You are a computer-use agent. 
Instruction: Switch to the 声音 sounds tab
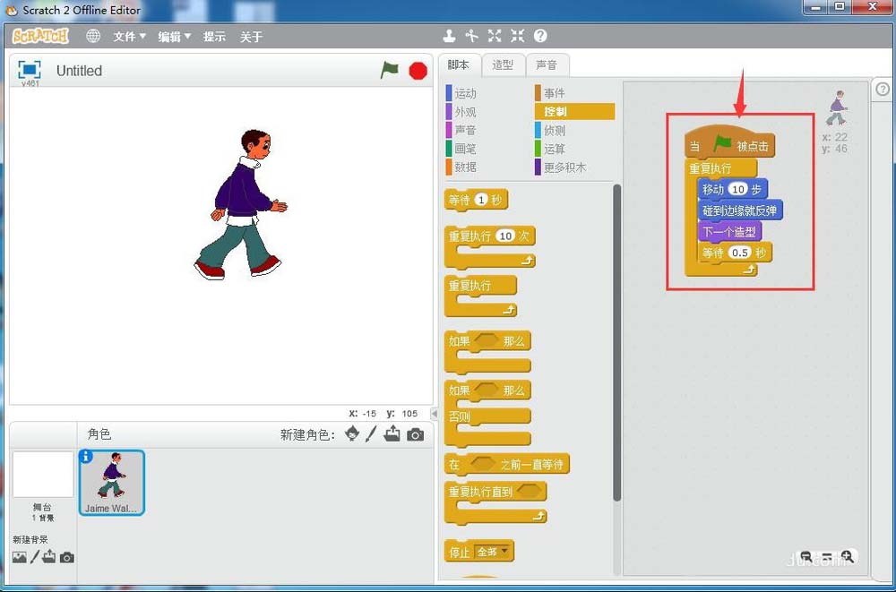(x=547, y=65)
